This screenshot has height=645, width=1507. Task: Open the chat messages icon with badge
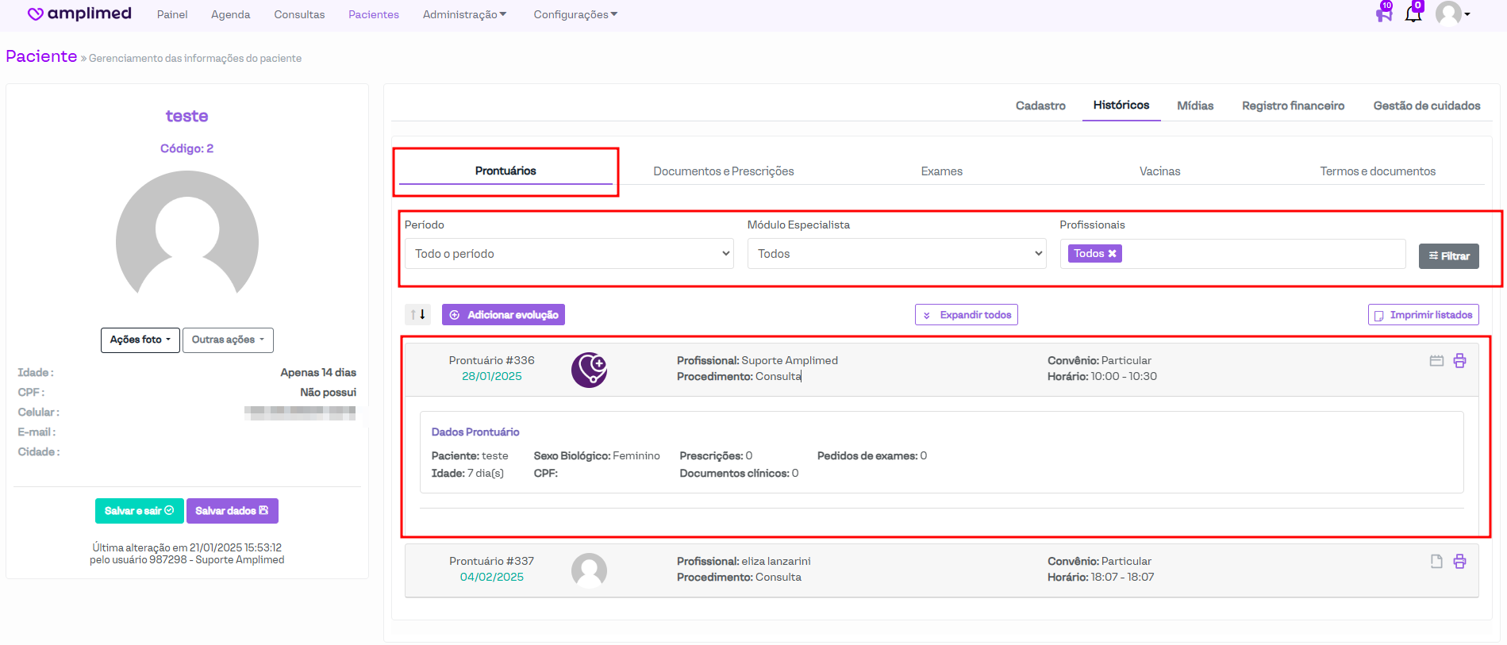[x=1383, y=13]
